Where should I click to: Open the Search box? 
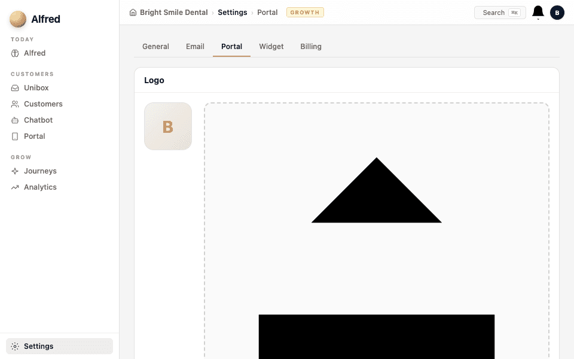500,13
